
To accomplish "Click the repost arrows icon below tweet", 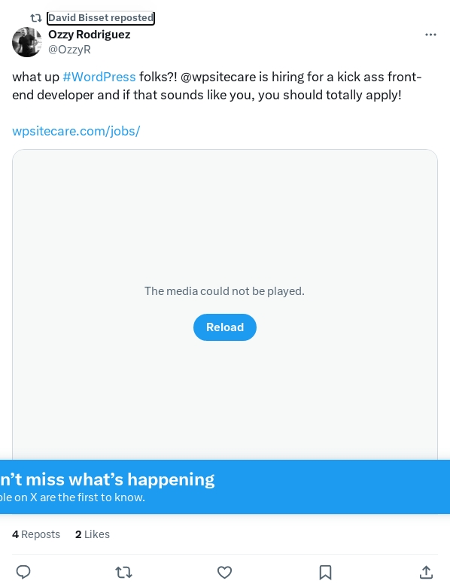I will click(123, 572).
